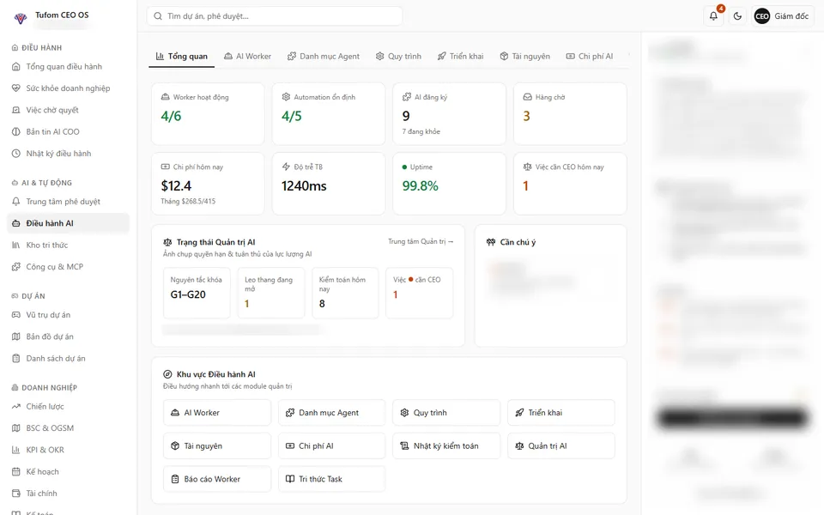This screenshot has width=824, height=515.
Task: Click the Việc cần CEO hôm nay card
Action: (570, 184)
